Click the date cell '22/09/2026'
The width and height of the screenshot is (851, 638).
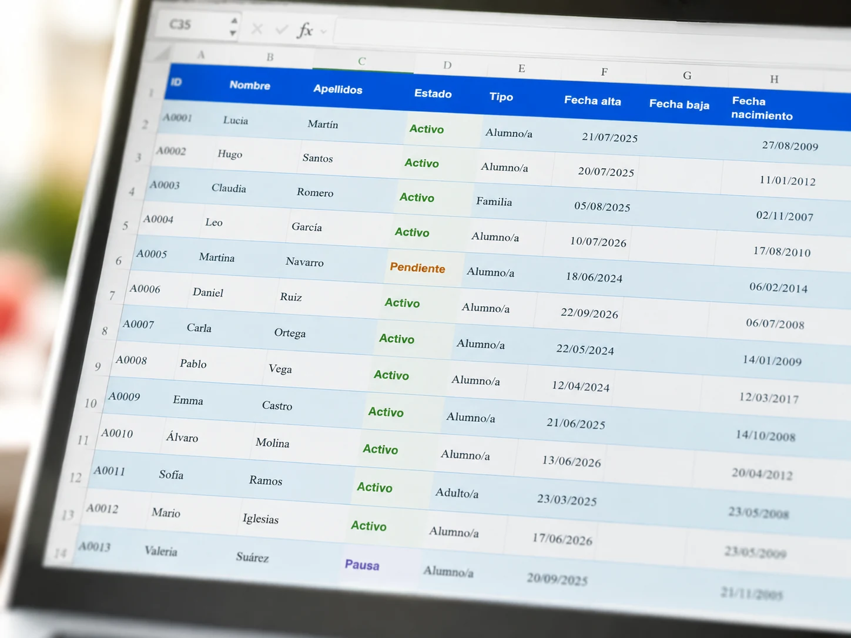click(589, 313)
